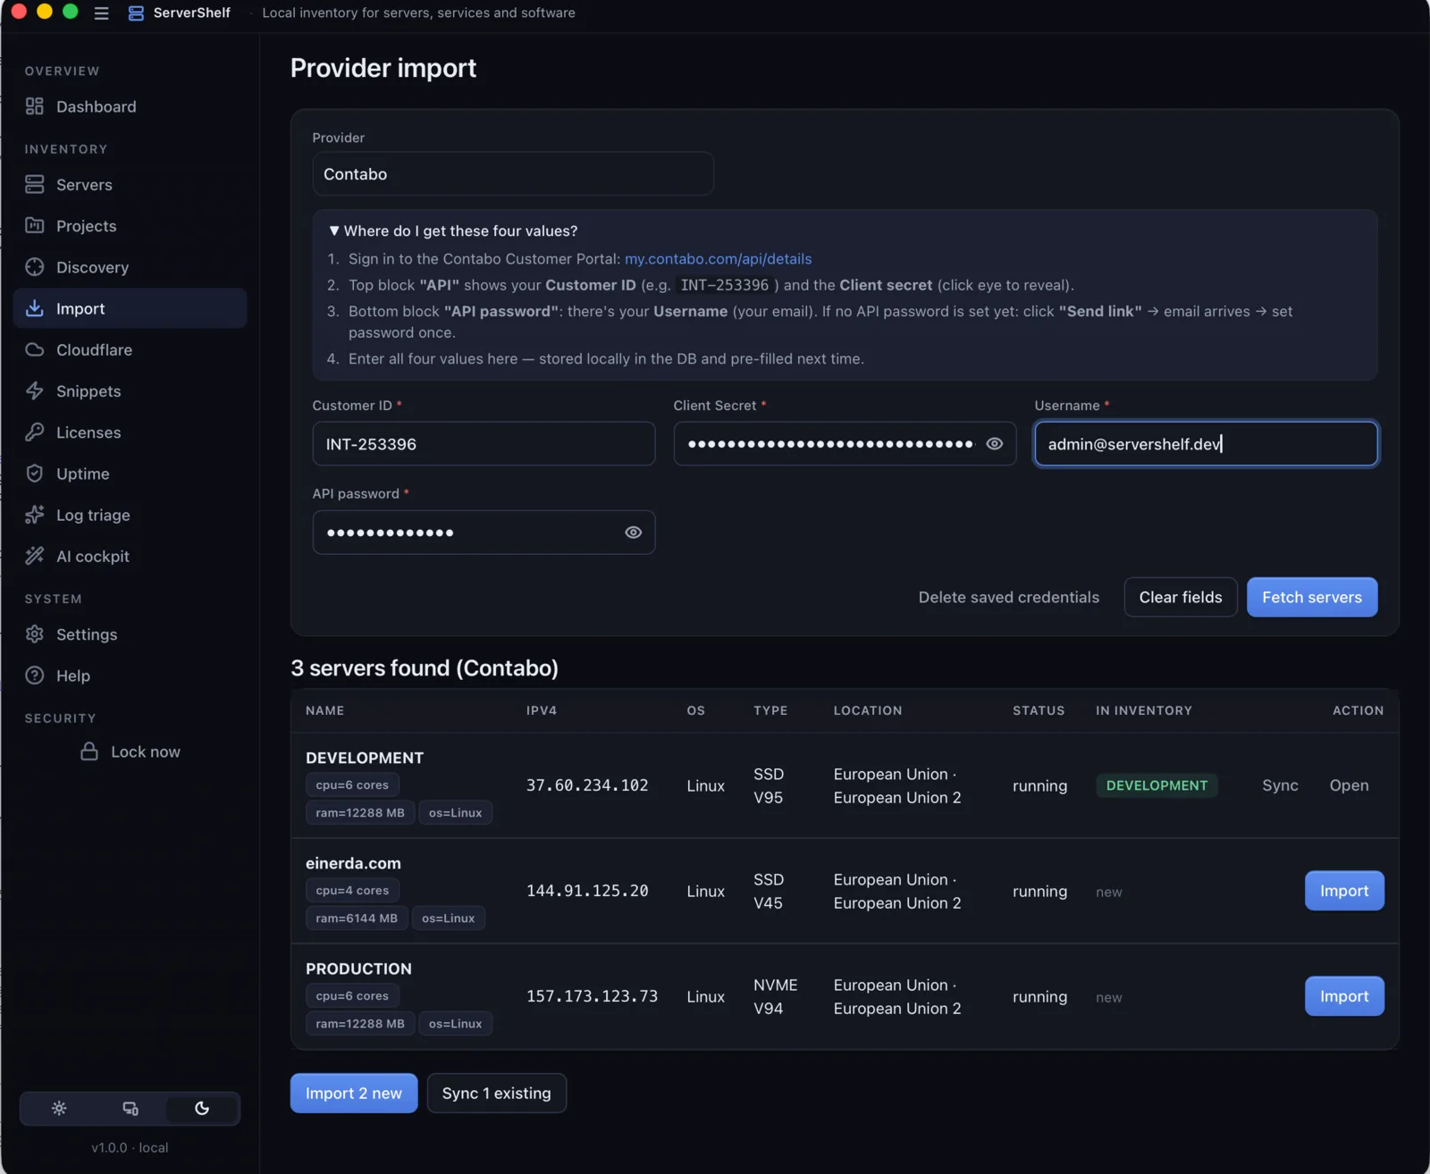
Task: Switch to light theme sun icon
Action: [59, 1109]
